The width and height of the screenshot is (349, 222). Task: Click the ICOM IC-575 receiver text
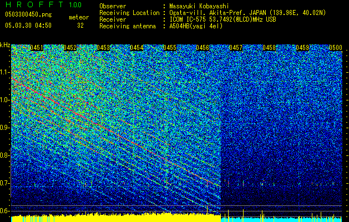pyautogui.click(x=222, y=19)
